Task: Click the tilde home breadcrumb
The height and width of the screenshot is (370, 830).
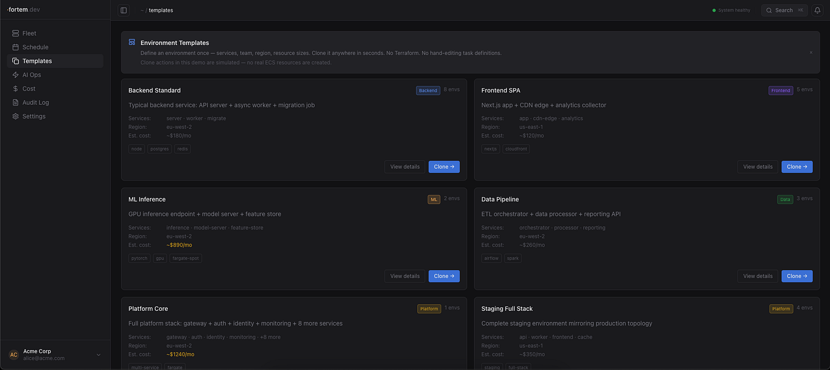Action: [142, 10]
